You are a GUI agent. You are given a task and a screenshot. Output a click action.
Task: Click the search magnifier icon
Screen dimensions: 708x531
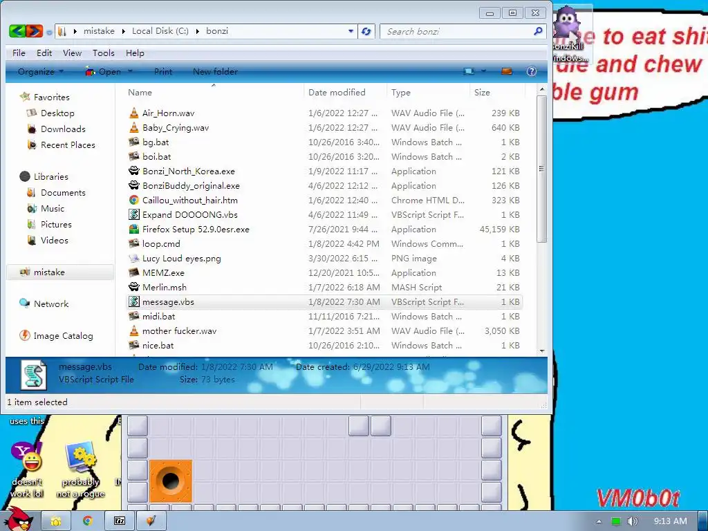tap(538, 31)
